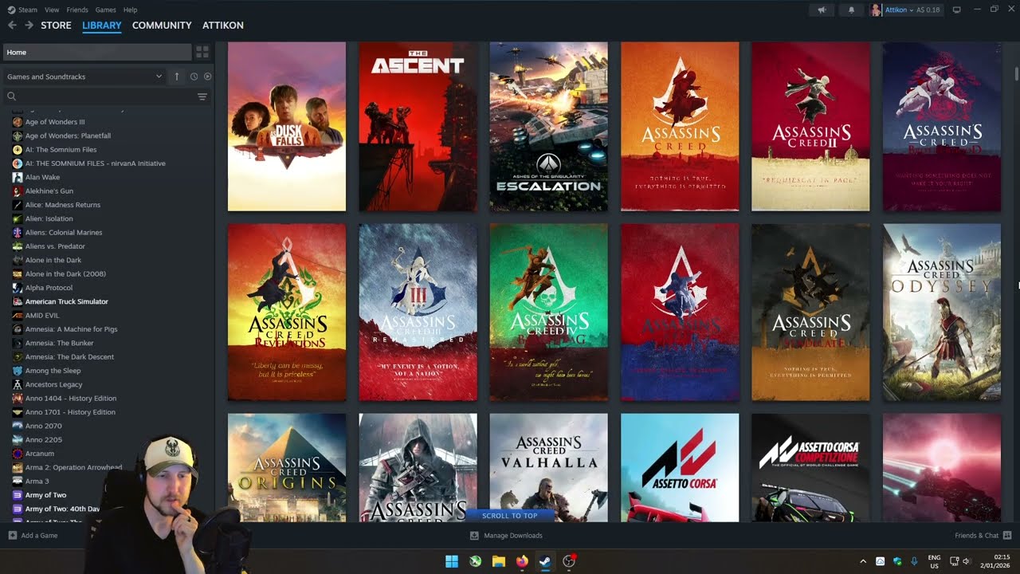Select Ashes of the Singularity Escalation cover
1020x574 pixels.
click(x=548, y=126)
